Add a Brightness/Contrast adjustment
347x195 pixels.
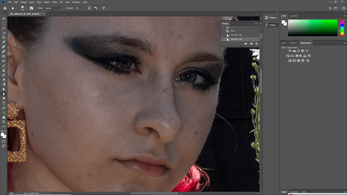pyautogui.click(x=290, y=51)
